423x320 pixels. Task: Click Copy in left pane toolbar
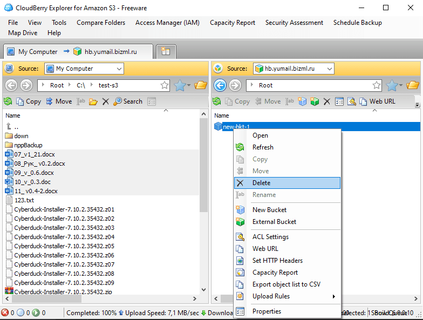(29, 101)
